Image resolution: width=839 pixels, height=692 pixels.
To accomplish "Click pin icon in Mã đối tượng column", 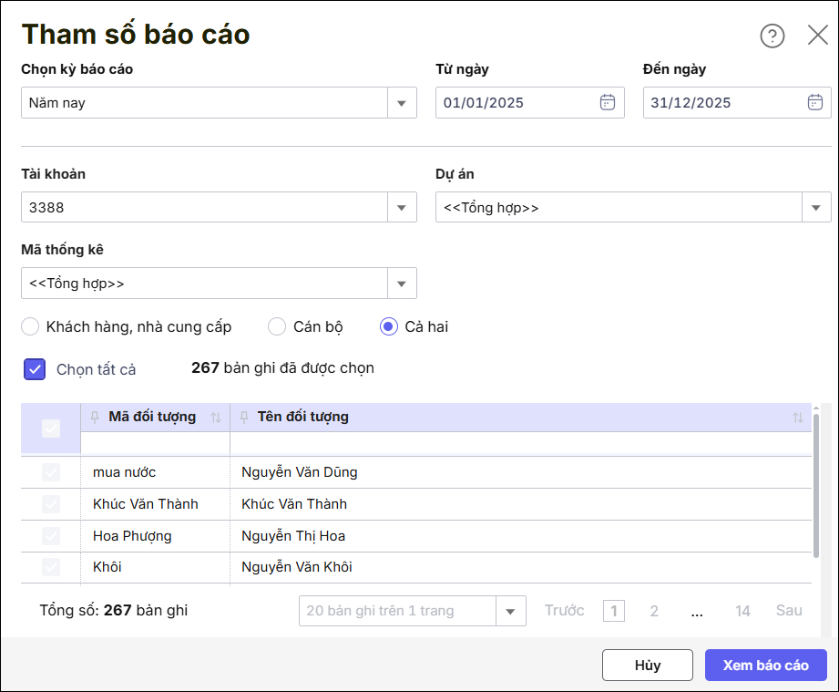I will click(94, 418).
